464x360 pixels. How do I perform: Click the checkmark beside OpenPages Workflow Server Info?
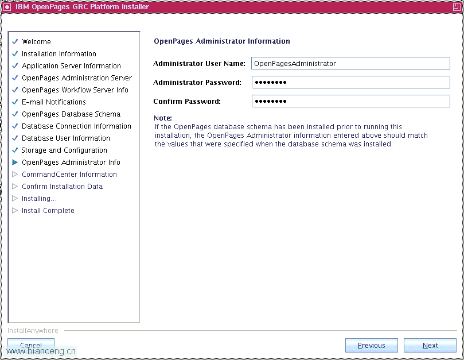click(x=15, y=90)
